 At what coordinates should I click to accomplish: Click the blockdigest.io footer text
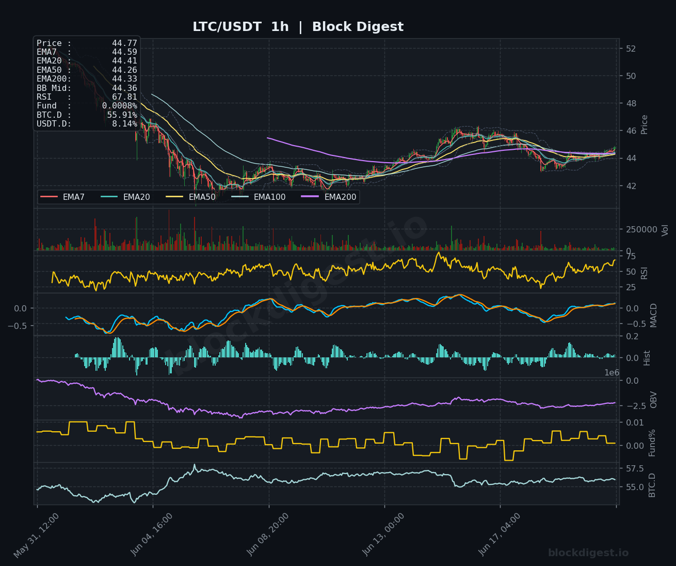coord(588,553)
